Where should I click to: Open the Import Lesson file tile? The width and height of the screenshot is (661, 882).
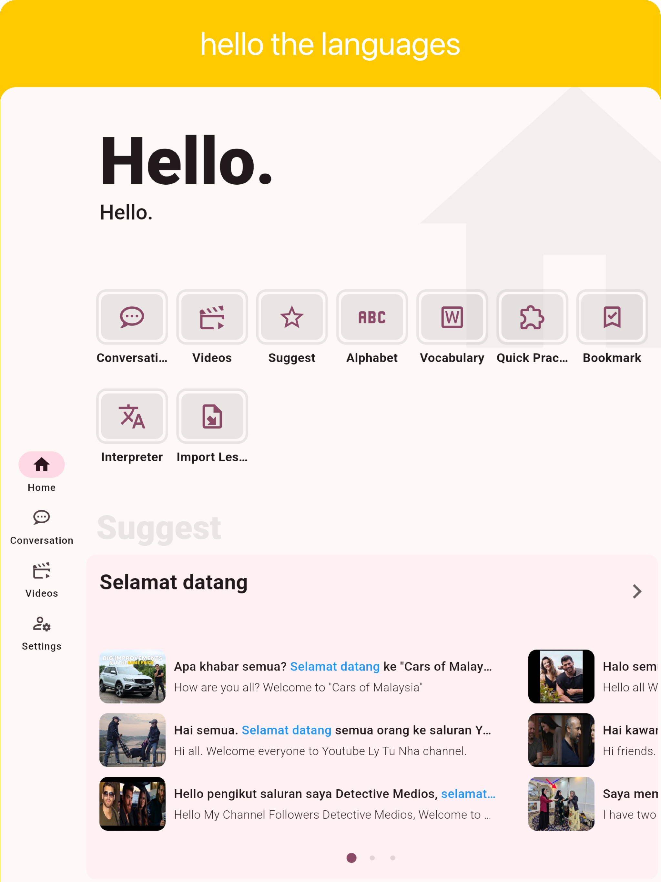click(x=212, y=416)
